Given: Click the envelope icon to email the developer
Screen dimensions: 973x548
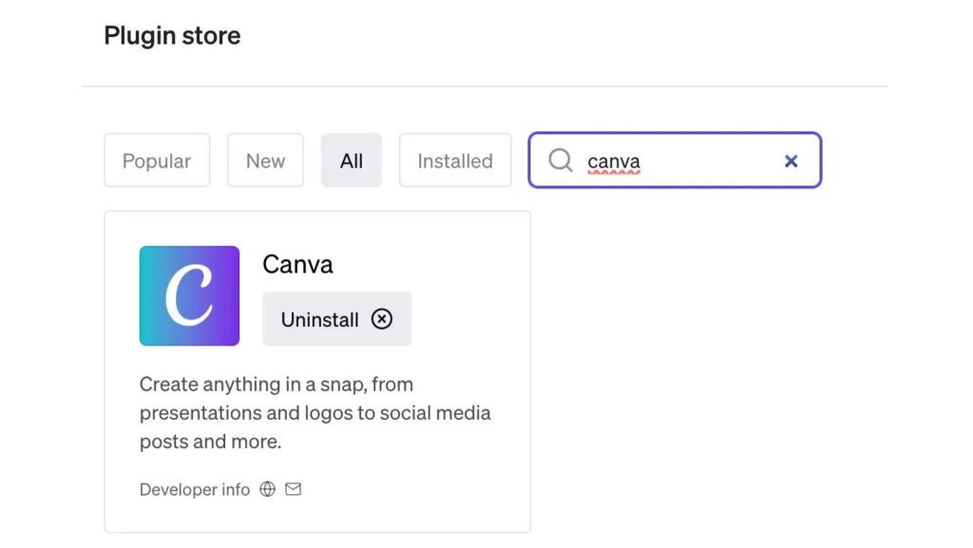Looking at the screenshot, I should coord(293,489).
